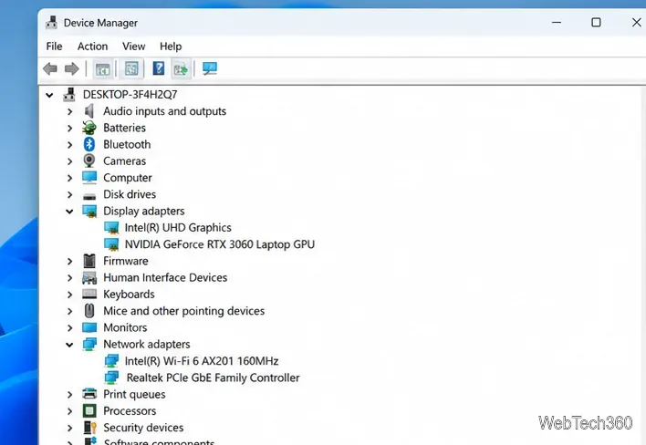The image size is (646, 445).
Task: Select the Human Interface Devices label
Action: (x=165, y=278)
